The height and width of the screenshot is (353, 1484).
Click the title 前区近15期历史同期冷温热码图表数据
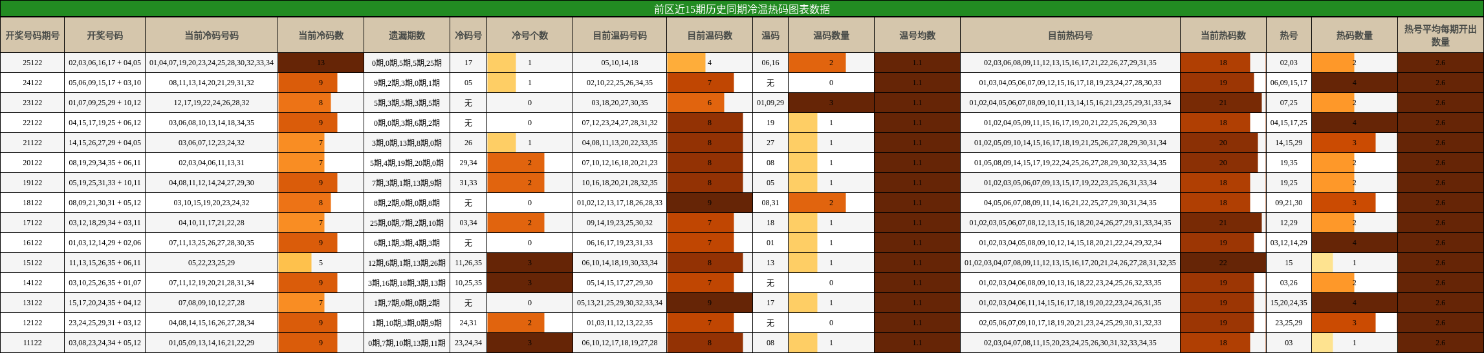[742, 9]
